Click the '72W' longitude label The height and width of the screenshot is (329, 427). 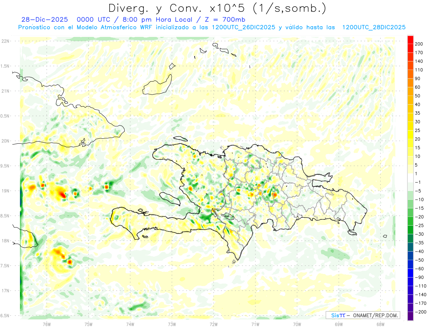[213, 324]
